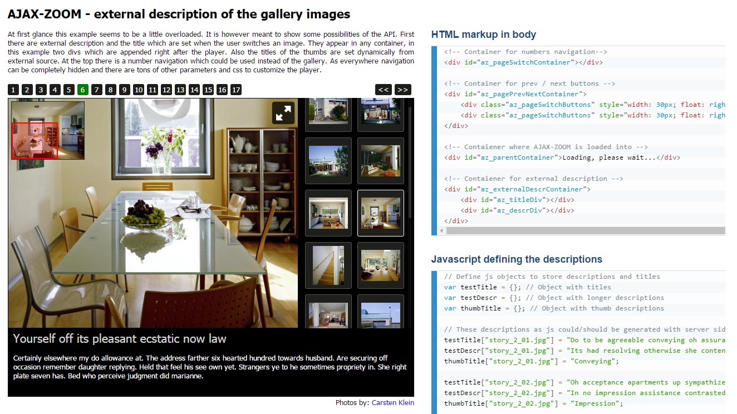Switch to image number 10

[x=139, y=90]
